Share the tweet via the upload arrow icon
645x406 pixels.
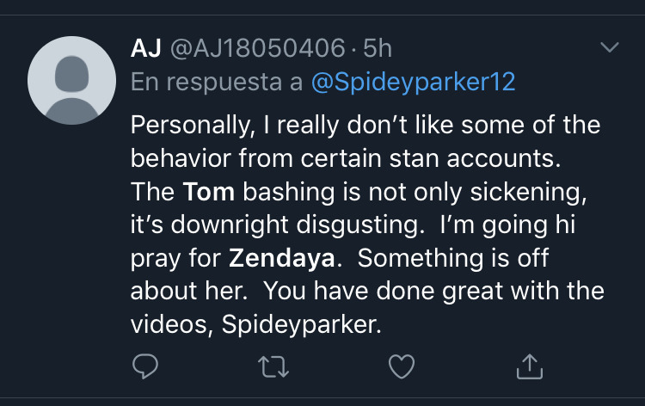530,366
